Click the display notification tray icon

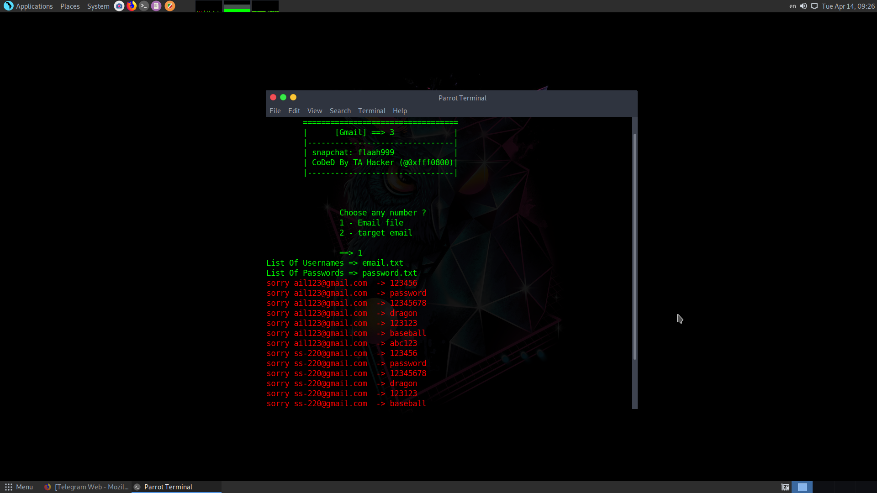(x=814, y=6)
